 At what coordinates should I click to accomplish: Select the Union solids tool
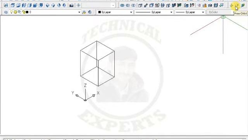click(122, 5)
